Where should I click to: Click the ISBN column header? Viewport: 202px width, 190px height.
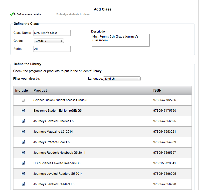[157, 90]
